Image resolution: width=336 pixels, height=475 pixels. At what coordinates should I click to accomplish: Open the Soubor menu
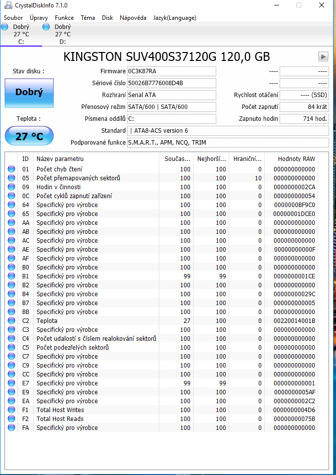[x=13, y=17]
